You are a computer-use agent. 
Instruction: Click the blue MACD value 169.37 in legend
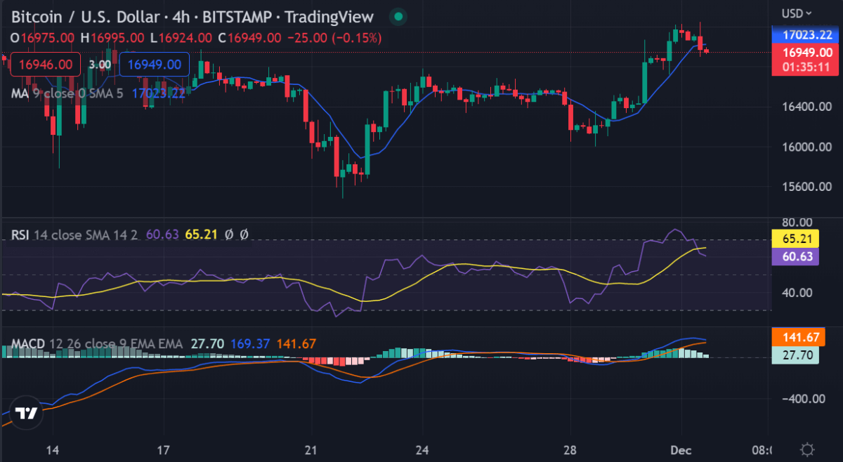[x=251, y=344]
